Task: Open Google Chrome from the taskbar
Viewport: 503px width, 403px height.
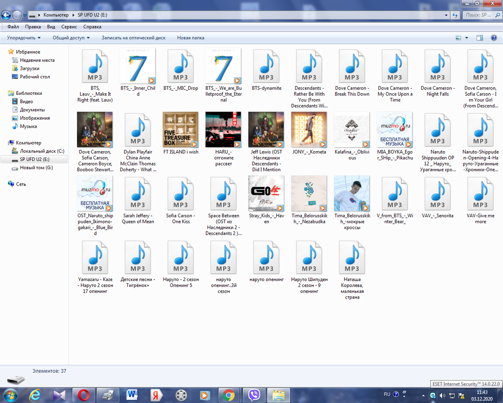Action: click(x=228, y=395)
